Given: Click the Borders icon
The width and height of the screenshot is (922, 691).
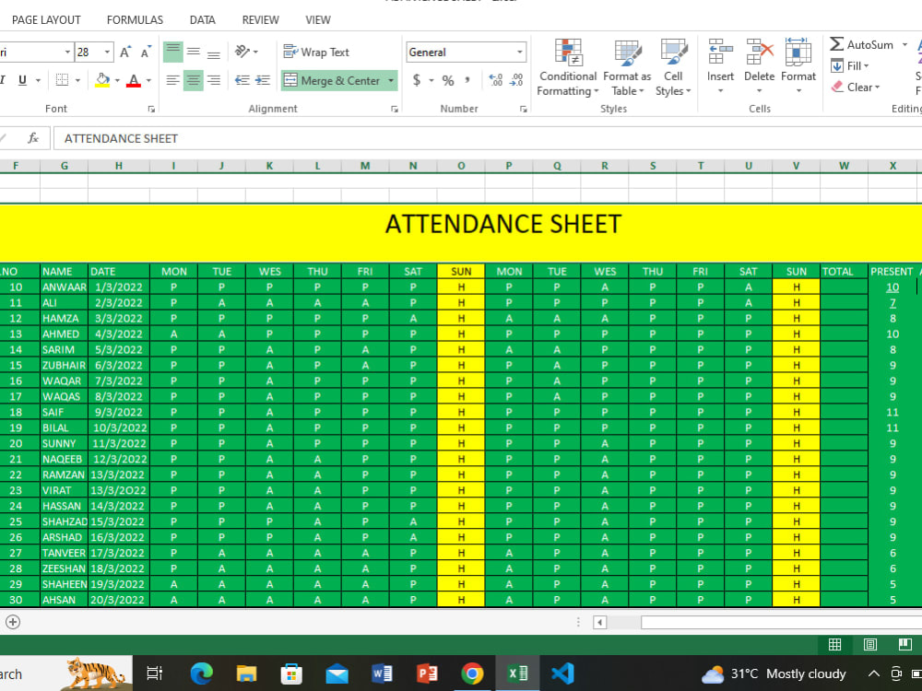Looking at the screenshot, I should pyautogui.click(x=62, y=80).
